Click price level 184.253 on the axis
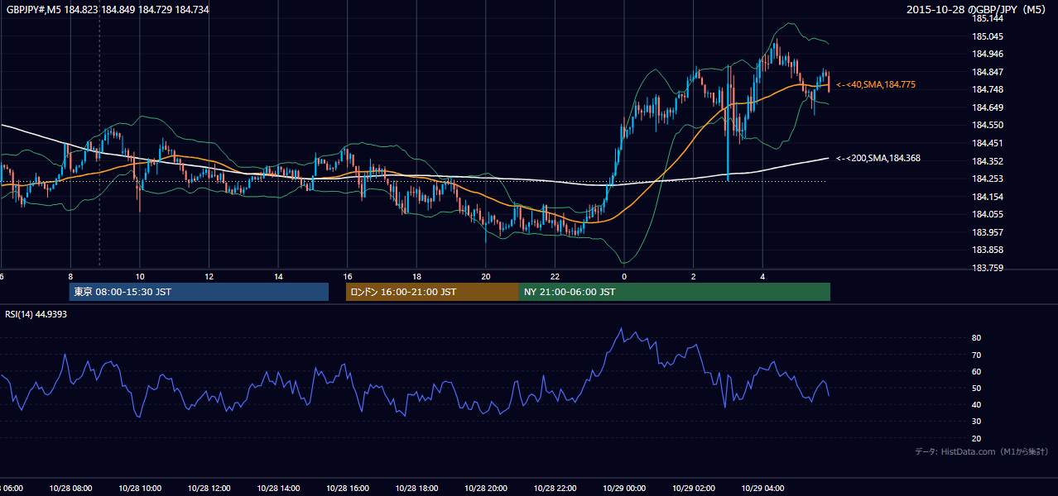Screen dimensions: 1058x496 [988, 179]
